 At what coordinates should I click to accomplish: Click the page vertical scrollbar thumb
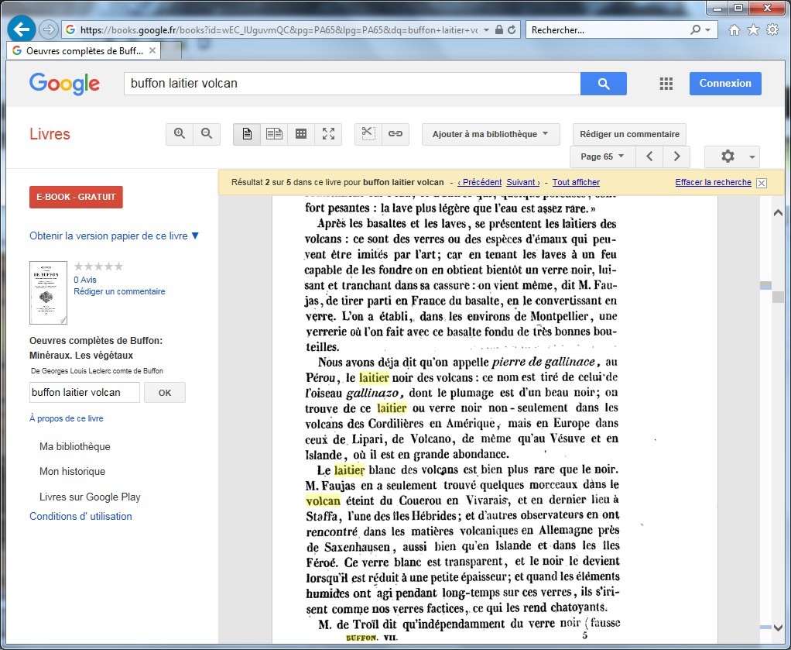pyautogui.click(x=777, y=297)
